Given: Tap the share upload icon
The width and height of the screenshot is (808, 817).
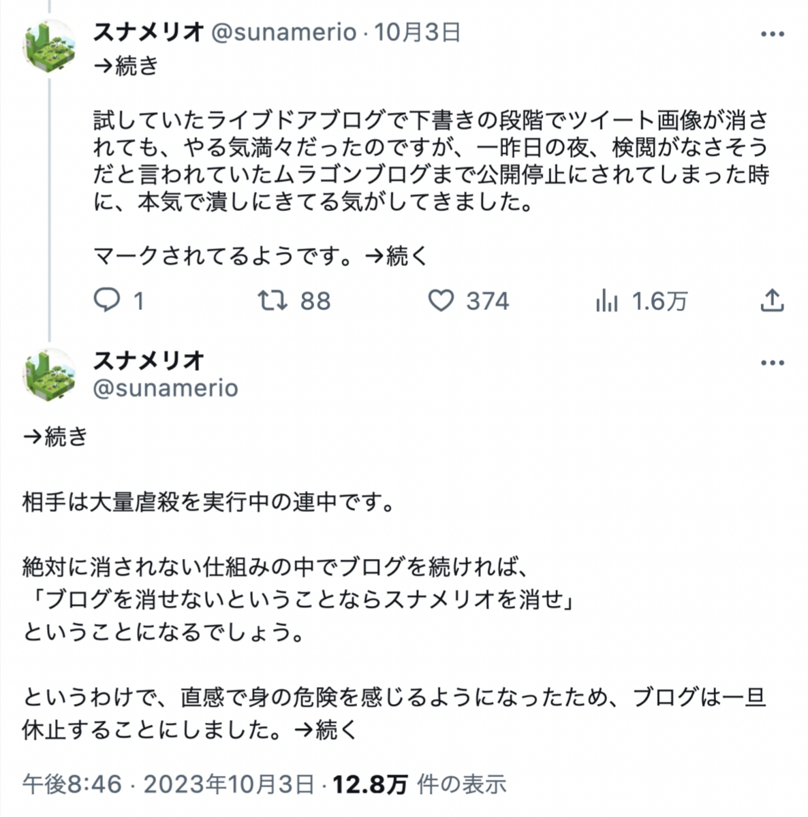Looking at the screenshot, I should point(772,300).
